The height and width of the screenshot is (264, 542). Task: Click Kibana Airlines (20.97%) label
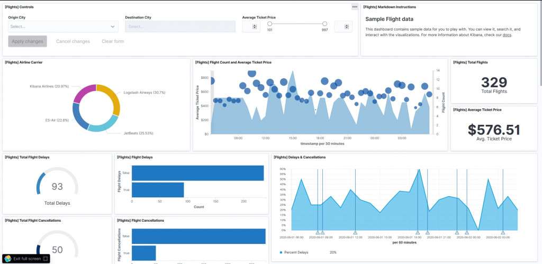coord(49,86)
